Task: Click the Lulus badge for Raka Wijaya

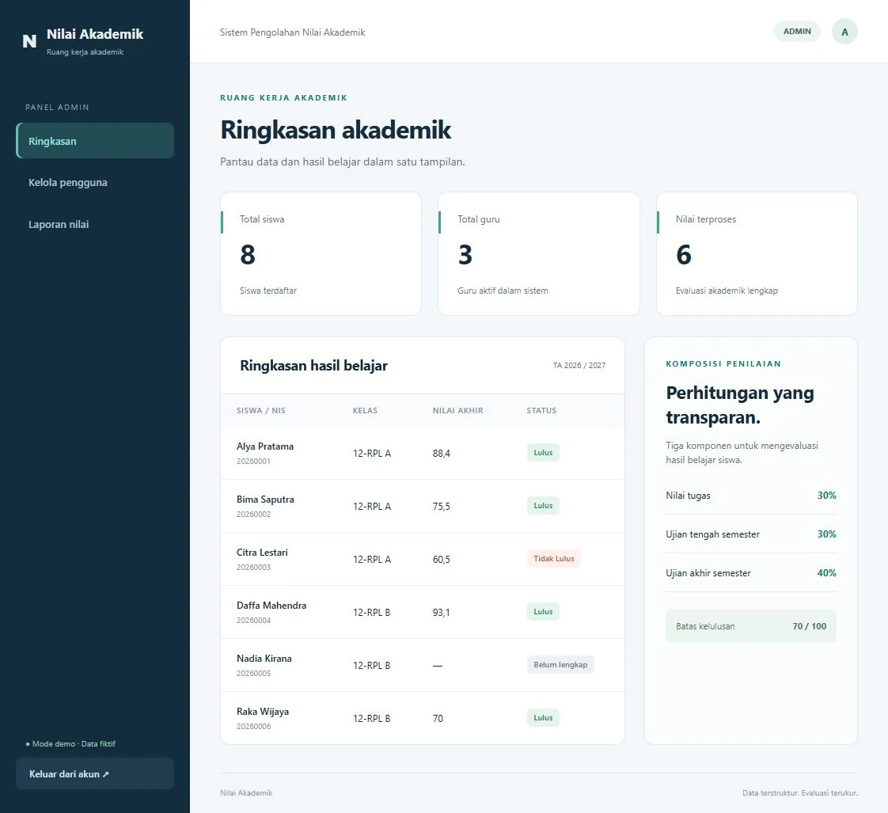Action: pyautogui.click(x=543, y=718)
